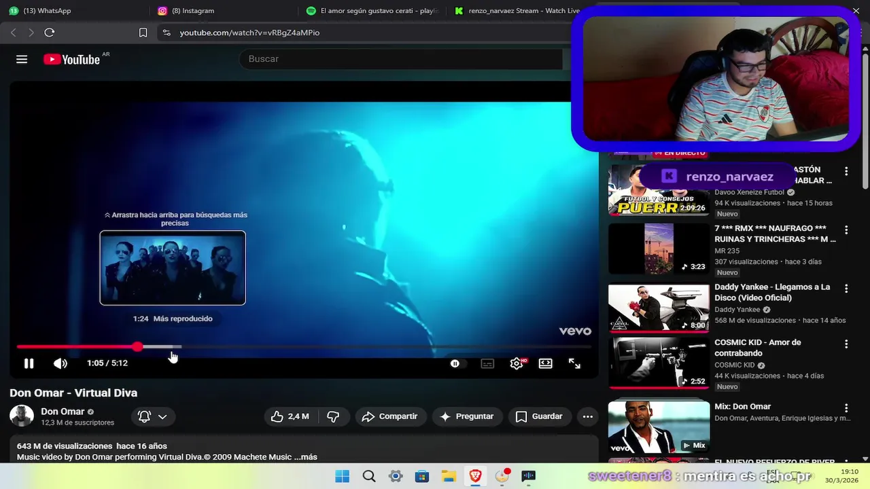The image size is (870, 489).
Task: Open the Mix: Don Omar playlist thumbnail
Action: (x=658, y=427)
